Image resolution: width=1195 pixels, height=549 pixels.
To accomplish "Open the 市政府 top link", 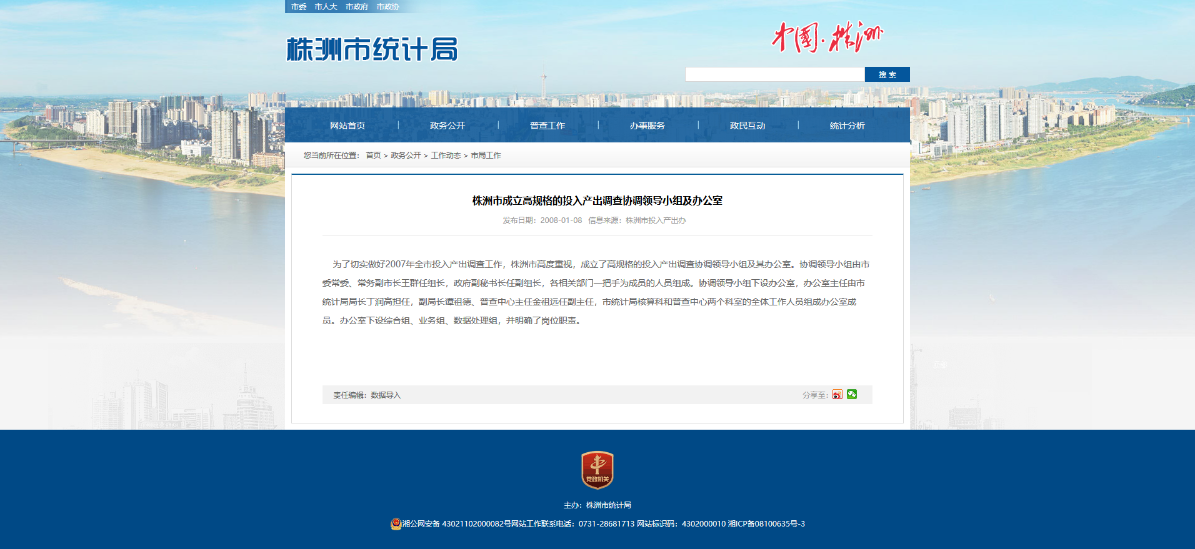I will [x=357, y=7].
